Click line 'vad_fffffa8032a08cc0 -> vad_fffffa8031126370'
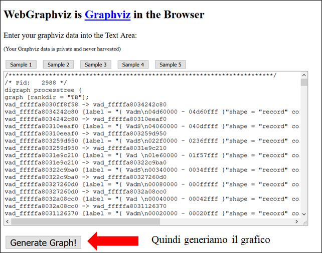Screen dimensions: 322x253 coord(86,206)
